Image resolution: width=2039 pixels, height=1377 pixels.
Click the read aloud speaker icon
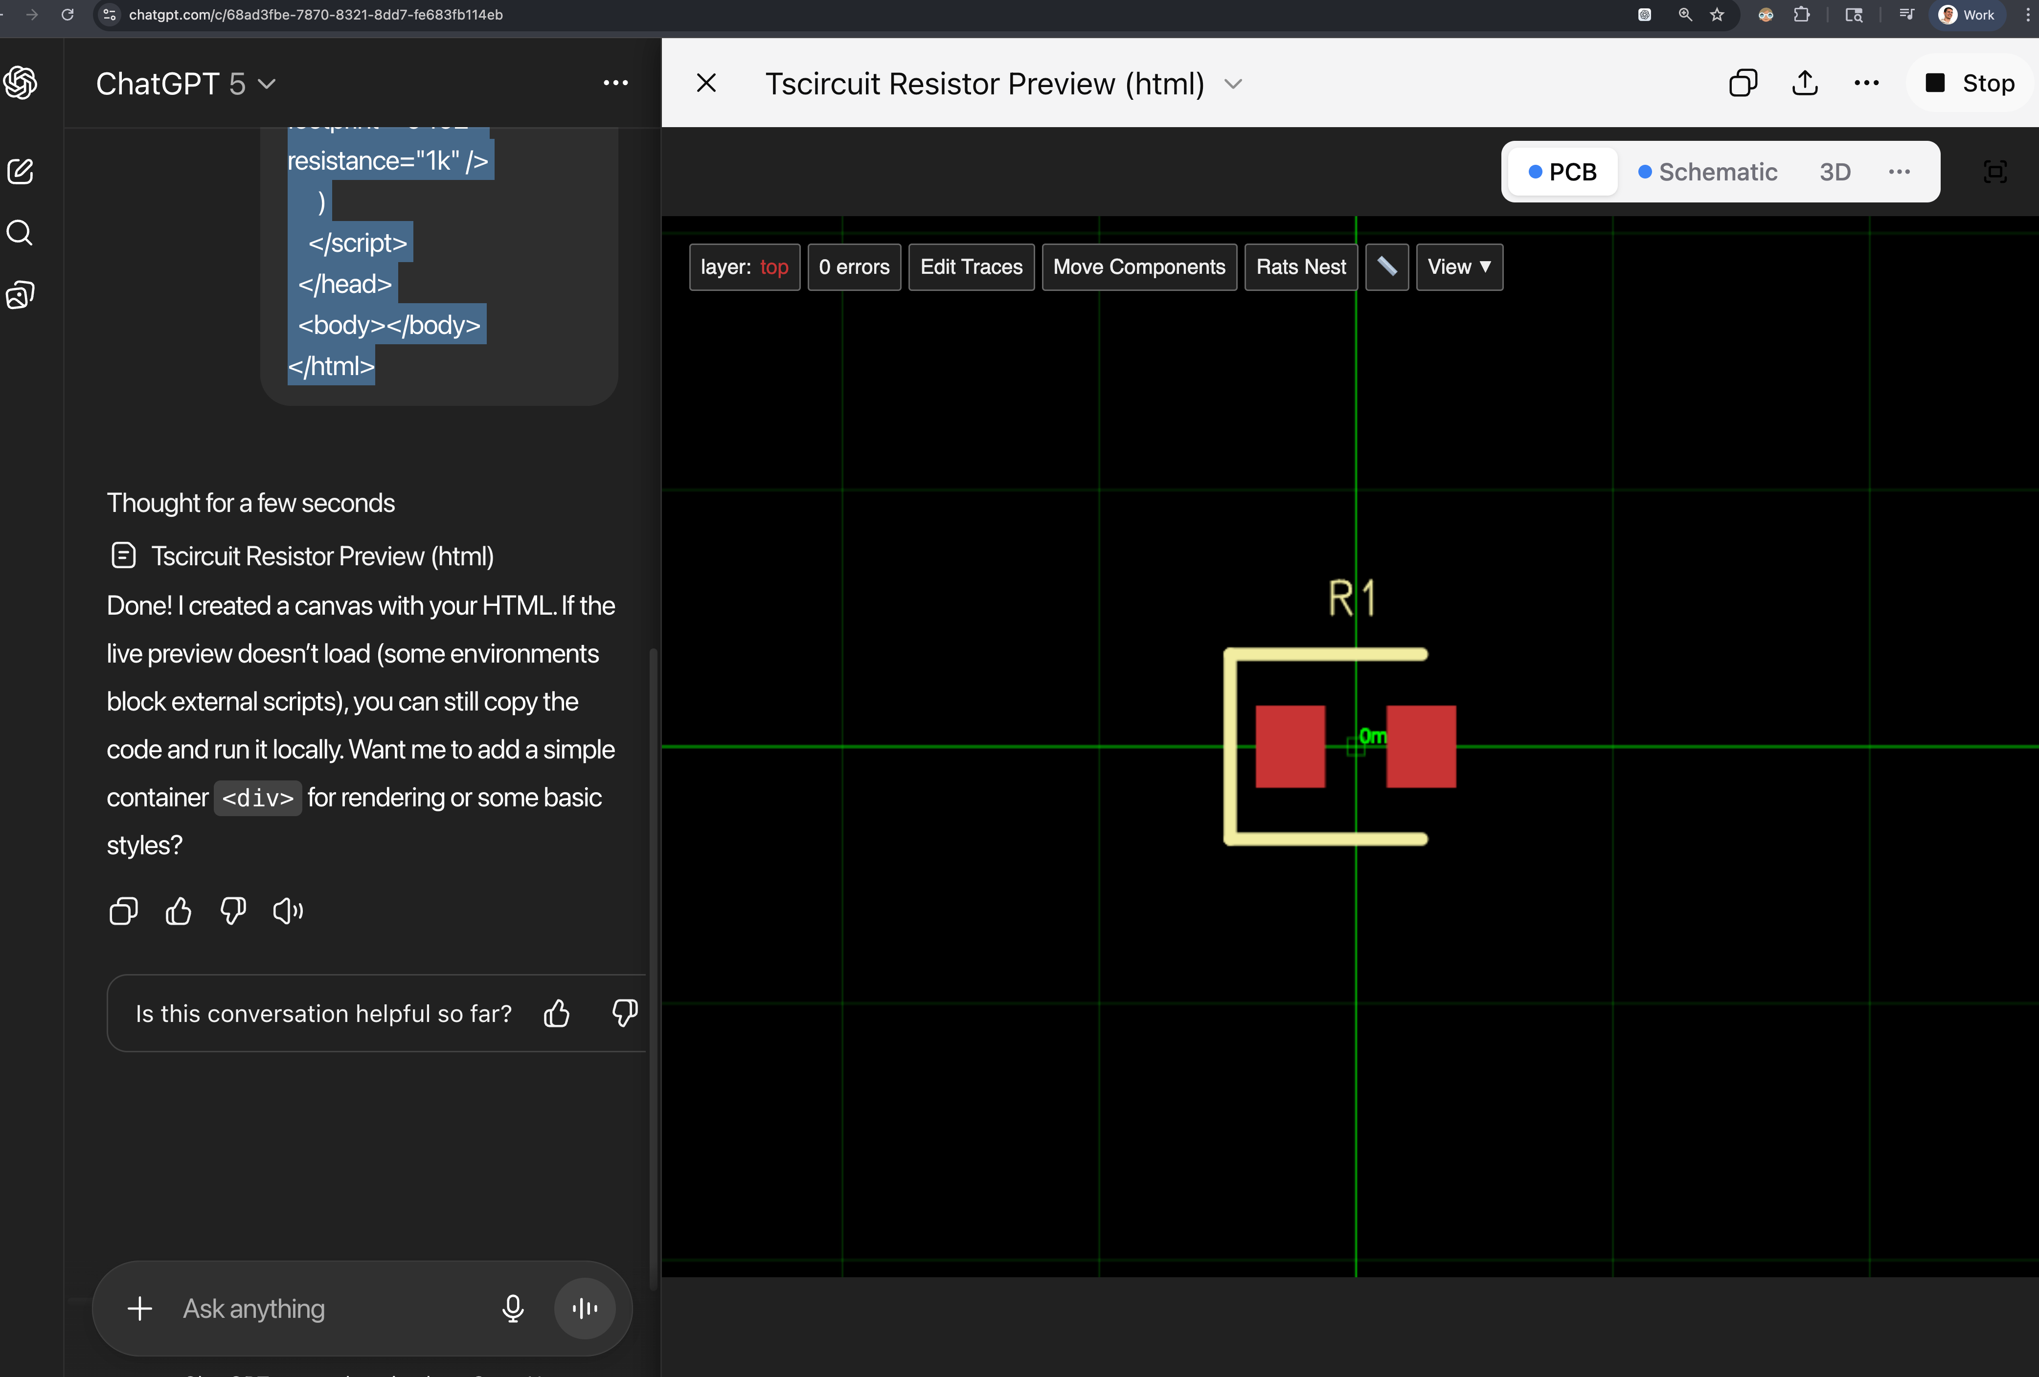(288, 911)
